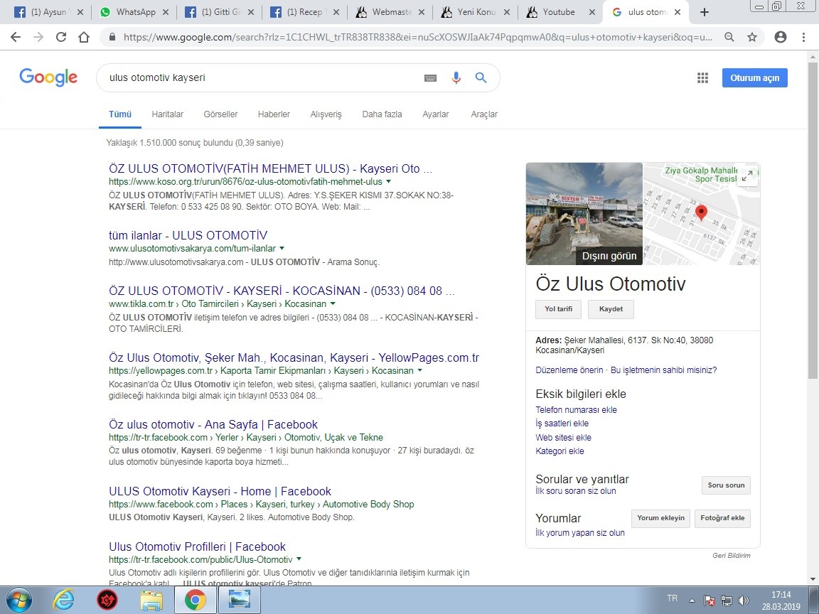This screenshot has width=819, height=614.
Task: Launch Internet Explorer from the taskbar
Action: (x=64, y=600)
